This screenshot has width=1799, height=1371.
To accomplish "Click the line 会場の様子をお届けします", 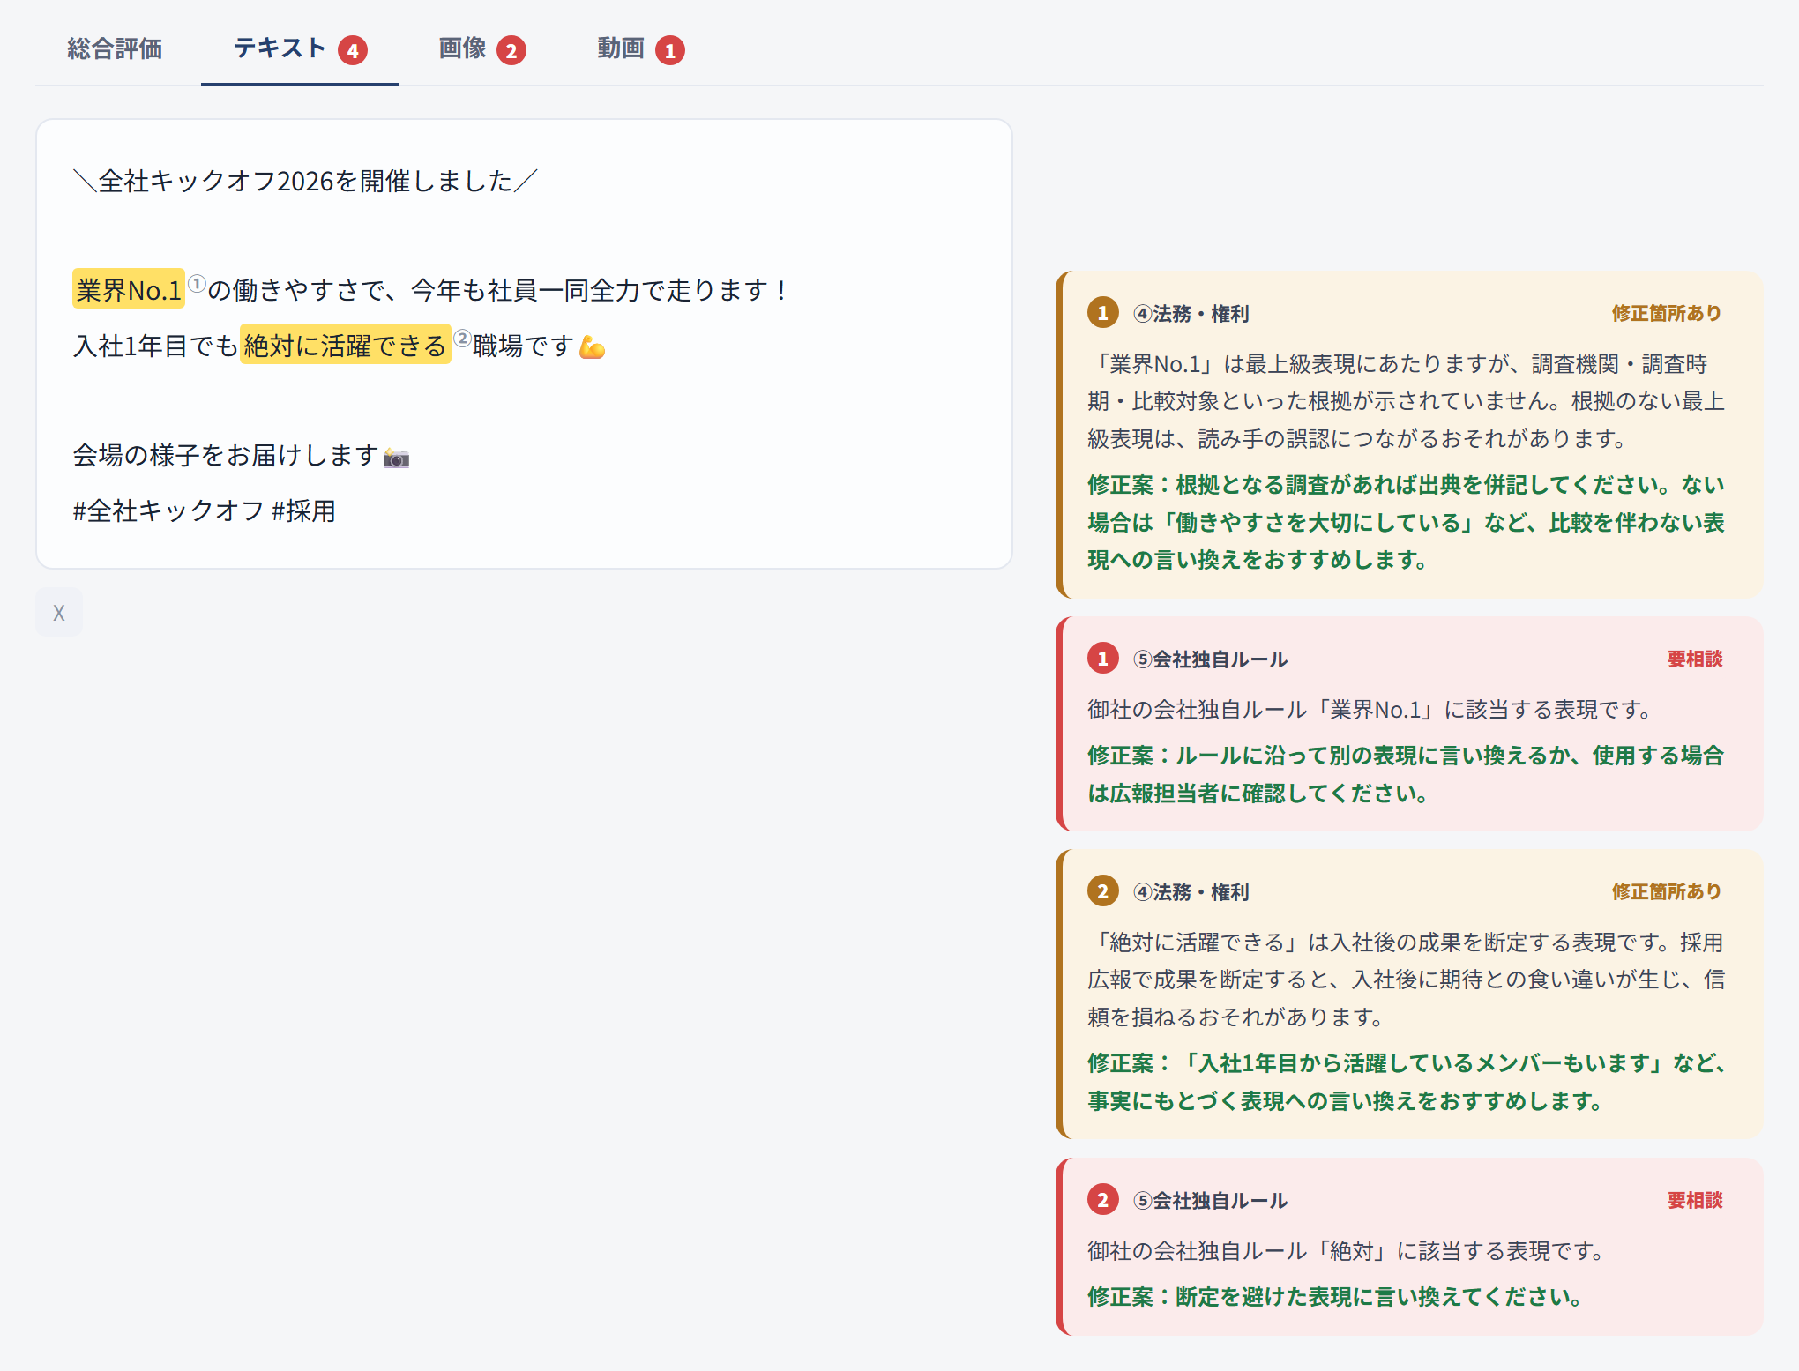I will point(226,455).
